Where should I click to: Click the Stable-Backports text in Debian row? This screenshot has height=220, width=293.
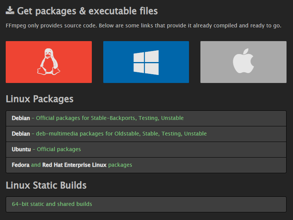coord(113,118)
